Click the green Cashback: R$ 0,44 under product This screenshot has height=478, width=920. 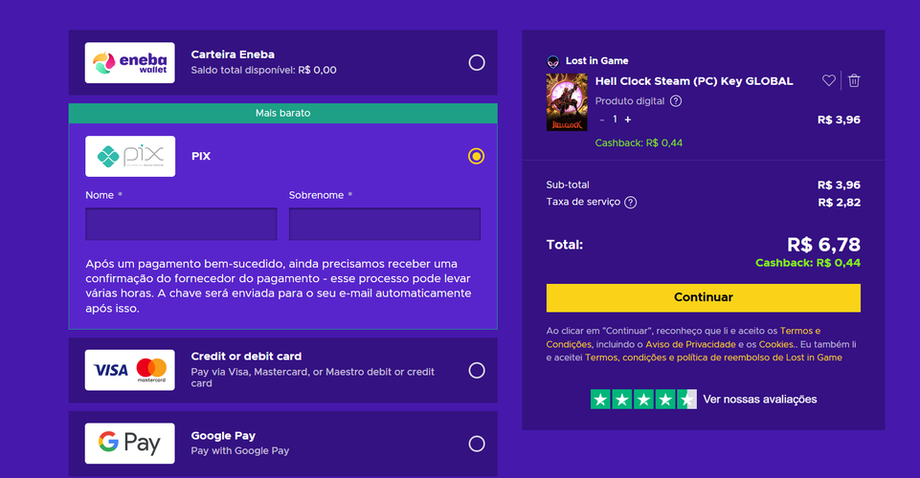pos(639,143)
